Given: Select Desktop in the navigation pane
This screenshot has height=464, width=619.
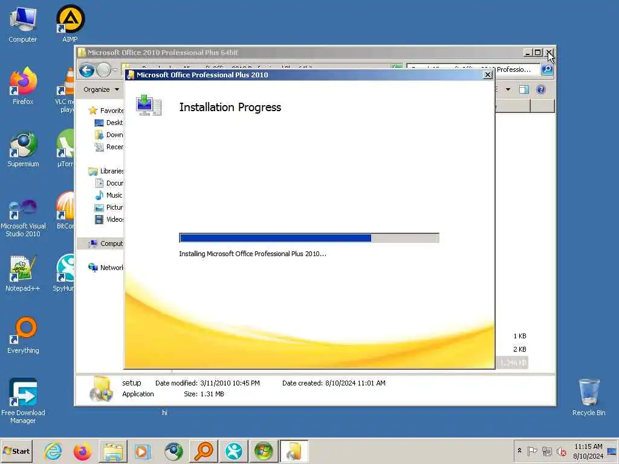Looking at the screenshot, I should 109,123.
